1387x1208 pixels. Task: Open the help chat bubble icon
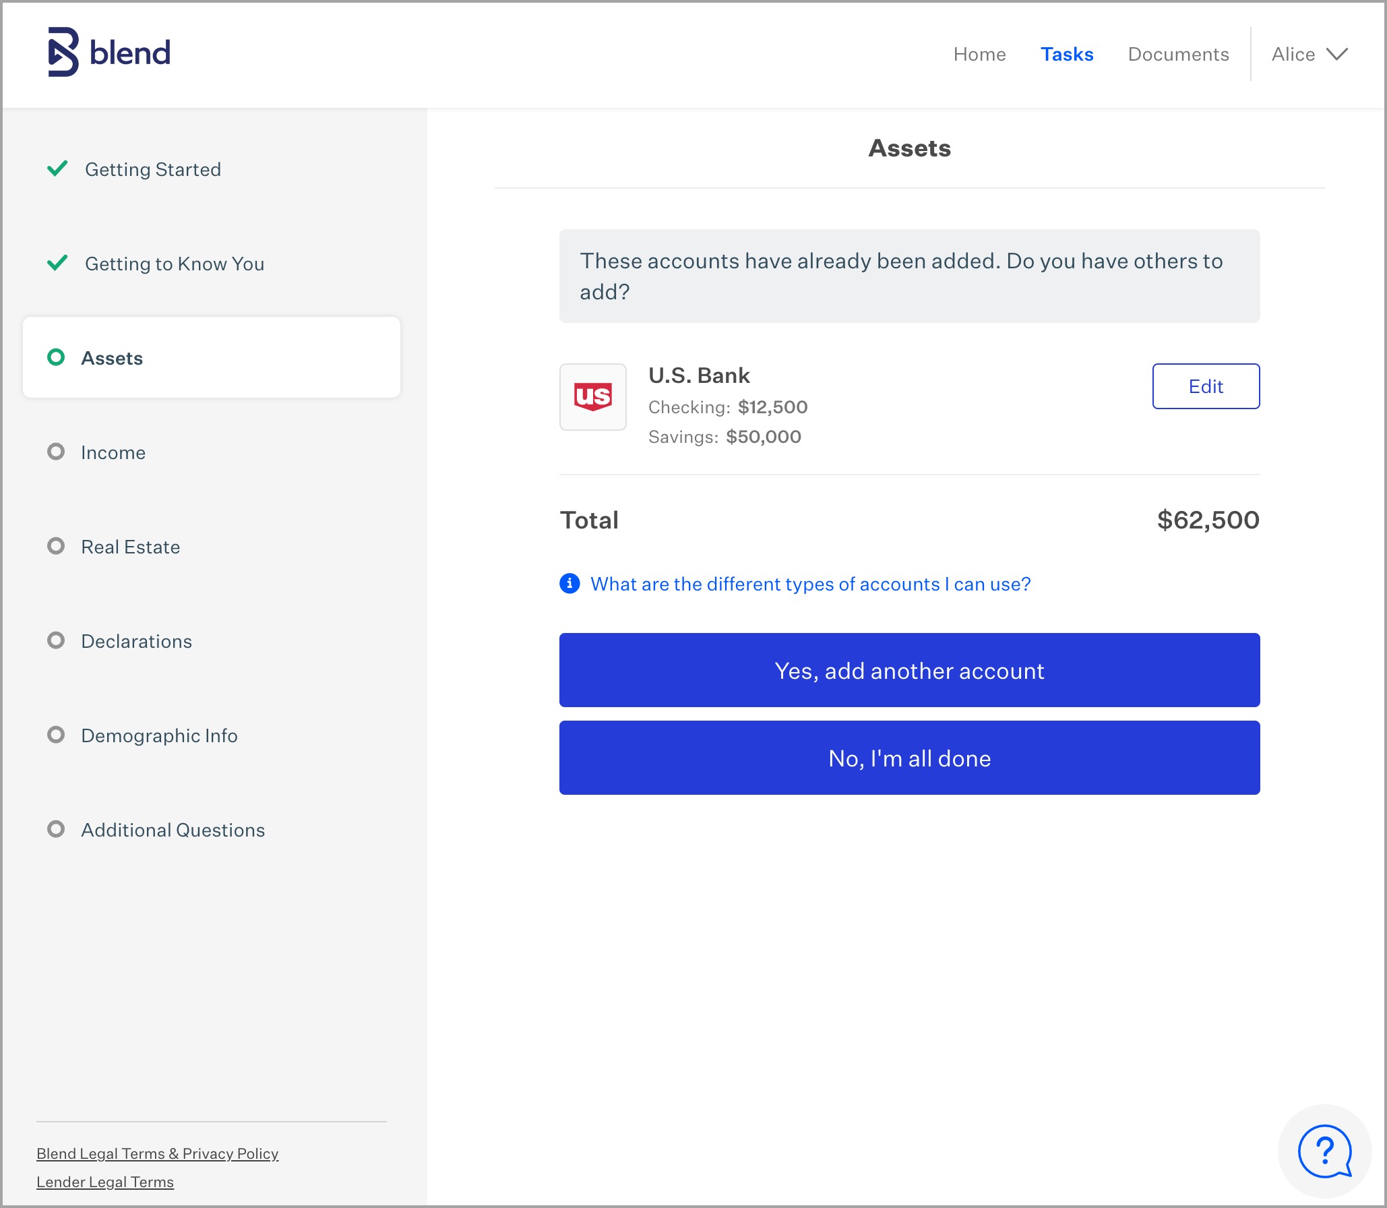coord(1324,1151)
